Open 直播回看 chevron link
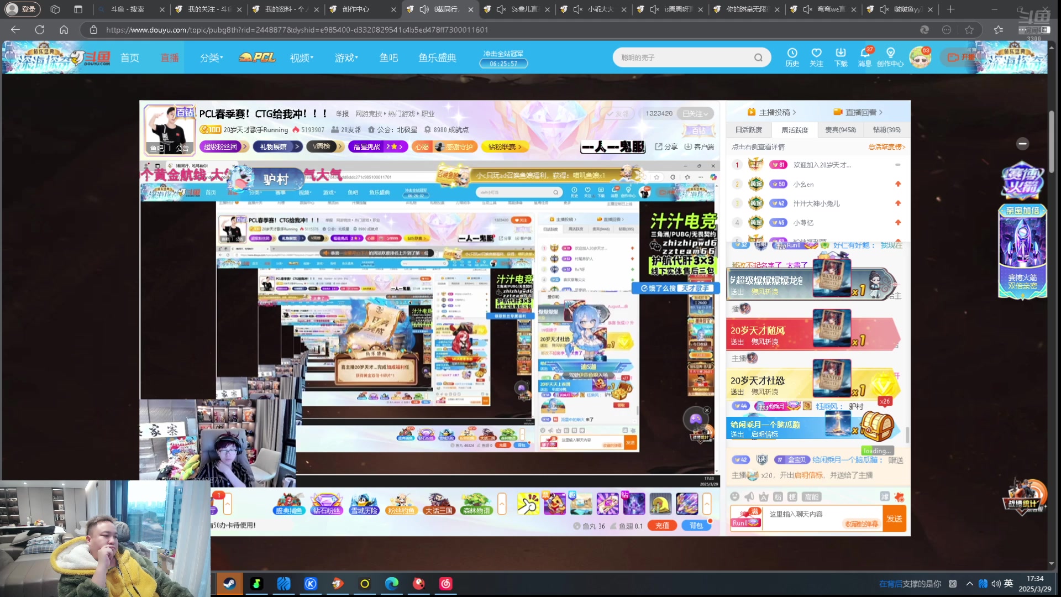Viewport: 1061px width, 597px height. coord(858,112)
